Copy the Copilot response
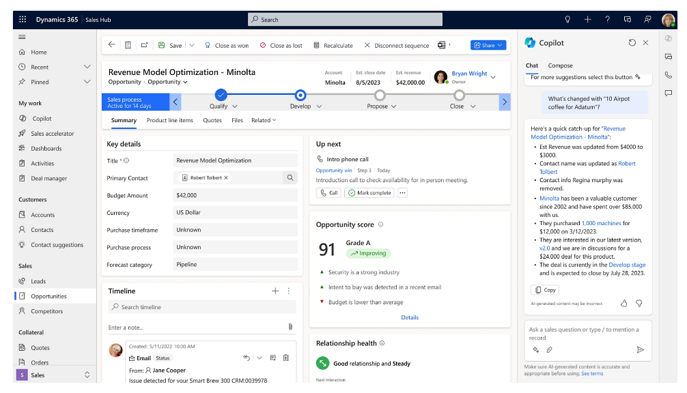This screenshot has height=393, width=687. click(x=545, y=290)
